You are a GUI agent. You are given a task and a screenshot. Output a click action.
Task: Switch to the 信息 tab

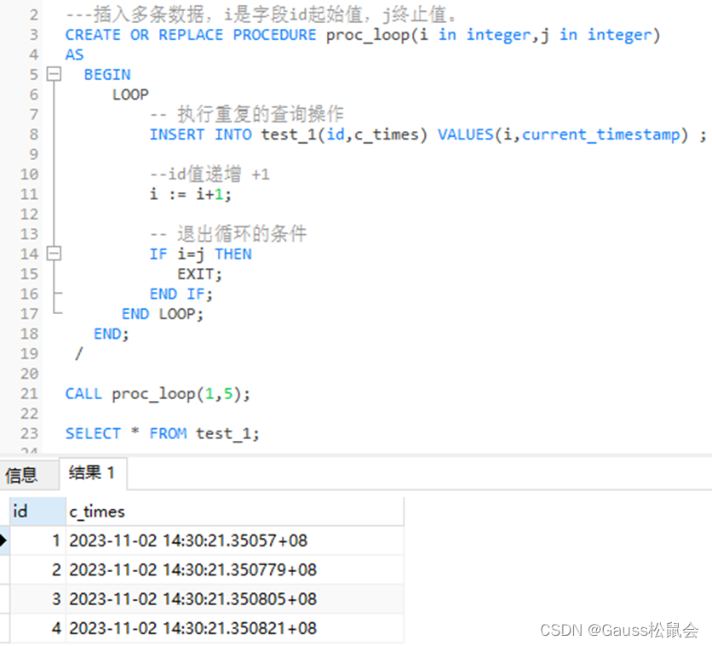point(22,476)
